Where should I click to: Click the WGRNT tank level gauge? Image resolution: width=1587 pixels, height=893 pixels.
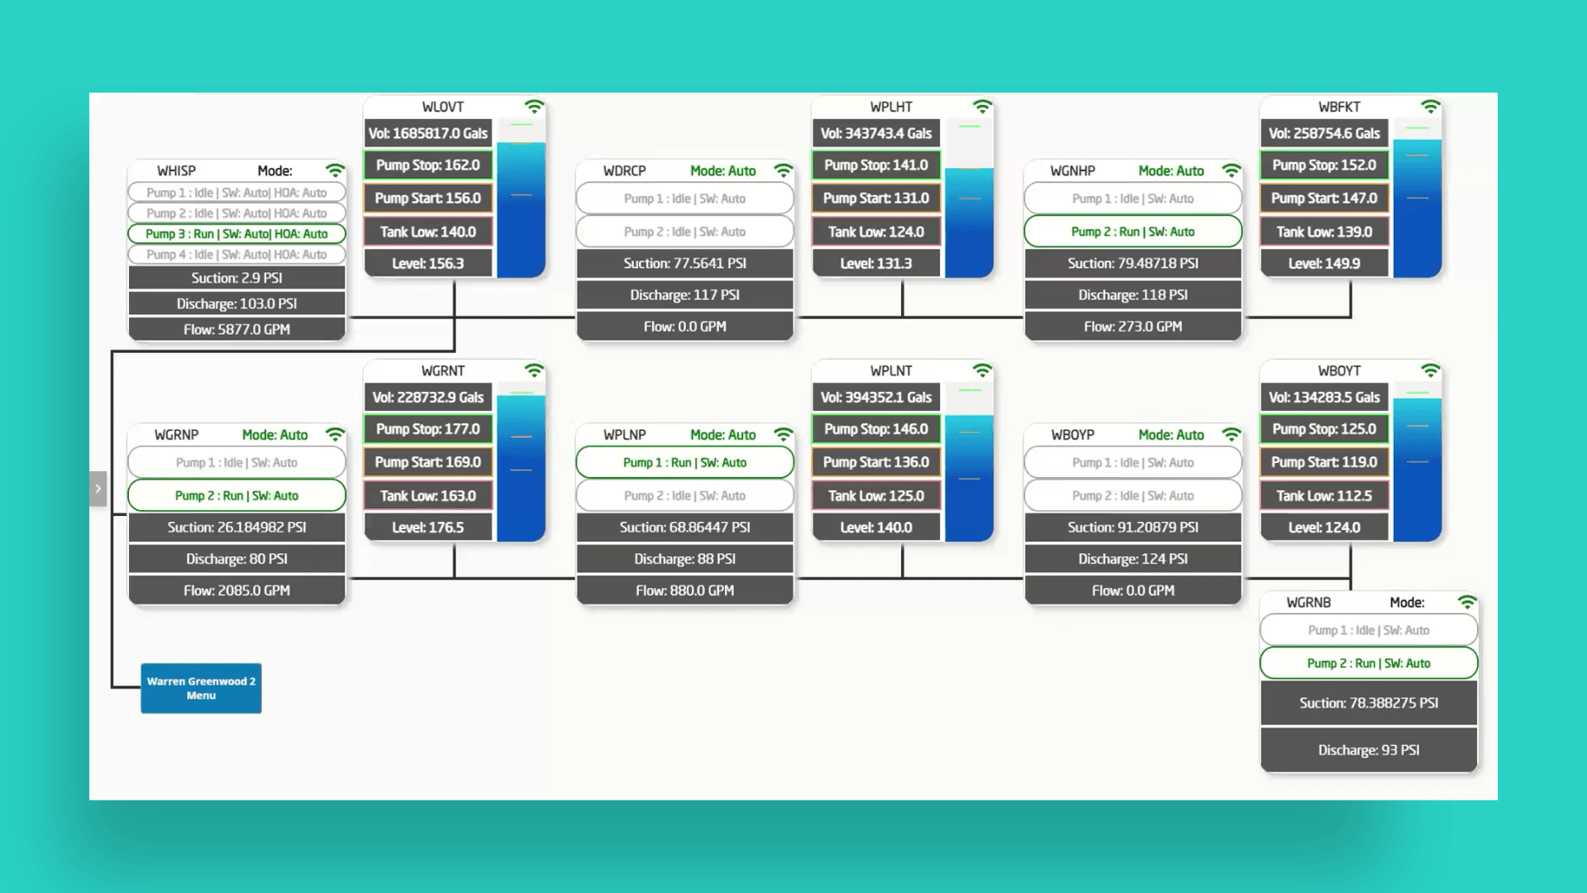point(521,462)
